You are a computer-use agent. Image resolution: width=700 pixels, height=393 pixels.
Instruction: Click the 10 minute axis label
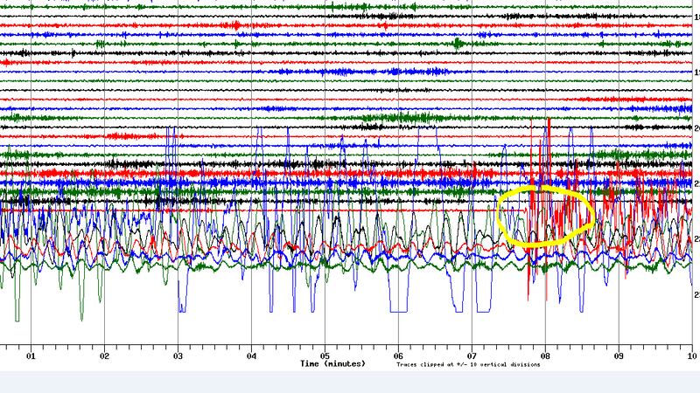(x=691, y=355)
